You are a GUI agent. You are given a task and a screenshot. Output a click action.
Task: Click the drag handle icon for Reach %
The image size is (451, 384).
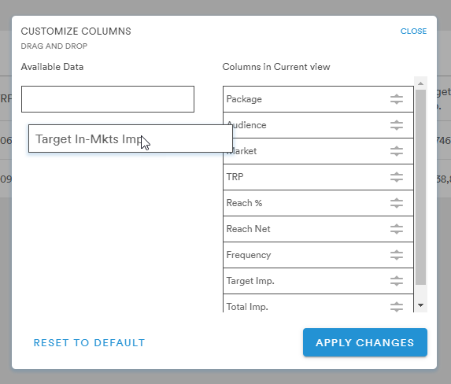click(397, 203)
